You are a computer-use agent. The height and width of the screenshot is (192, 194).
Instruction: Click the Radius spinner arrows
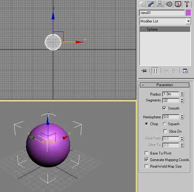click(x=182, y=94)
